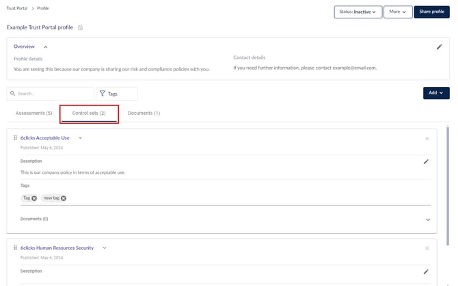
Task: Edit the Human Resources Security description
Action: tap(426, 271)
